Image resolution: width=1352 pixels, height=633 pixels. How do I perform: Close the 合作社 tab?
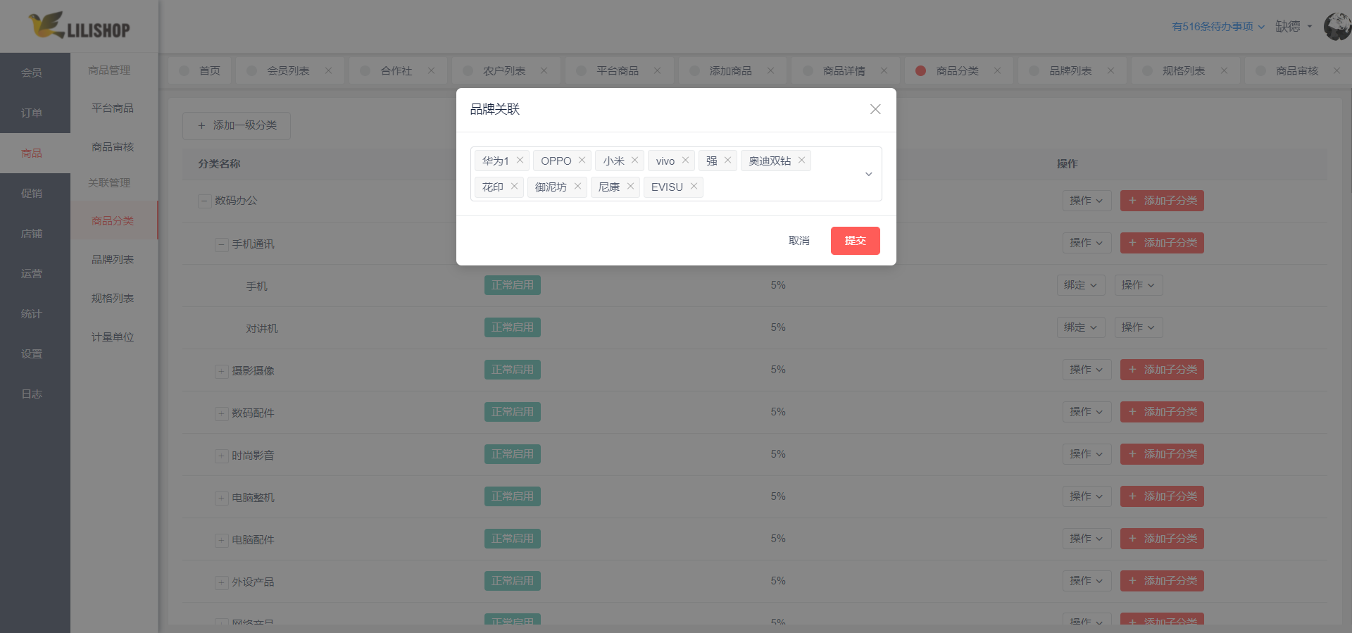pos(431,70)
